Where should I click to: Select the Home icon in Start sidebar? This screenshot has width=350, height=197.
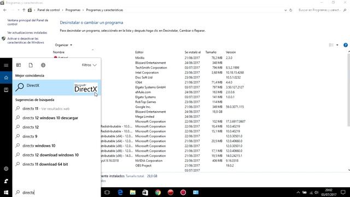[x=6, y=78]
